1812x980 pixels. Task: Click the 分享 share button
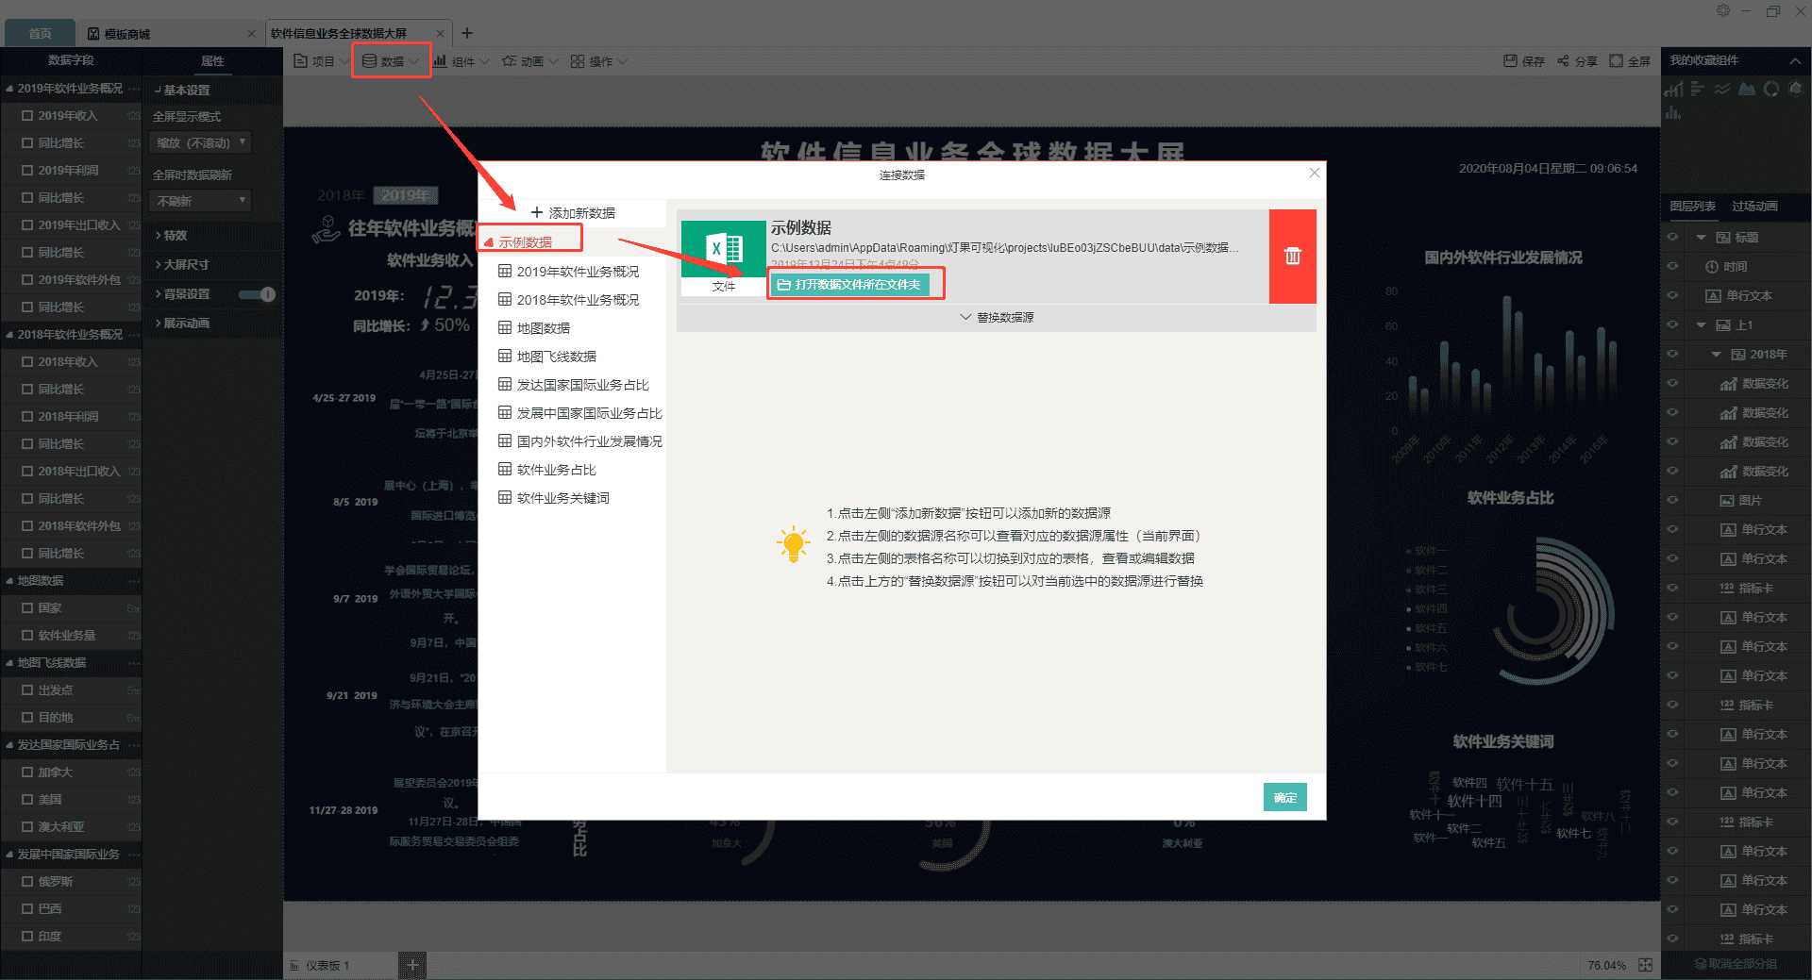1577,61
